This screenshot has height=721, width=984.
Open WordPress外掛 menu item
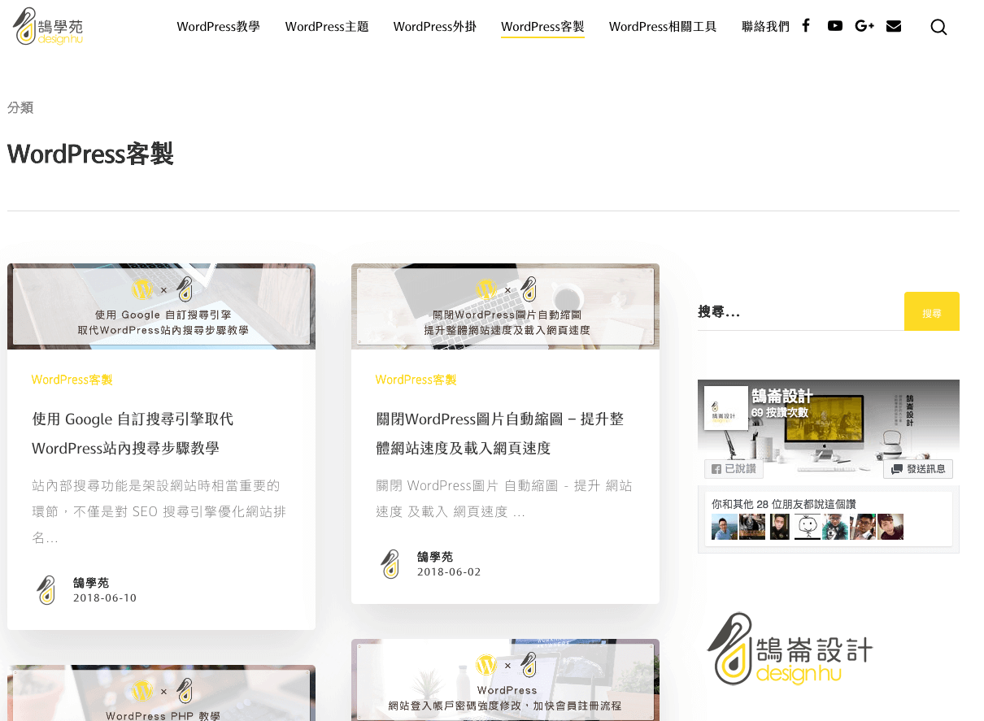[x=435, y=27]
